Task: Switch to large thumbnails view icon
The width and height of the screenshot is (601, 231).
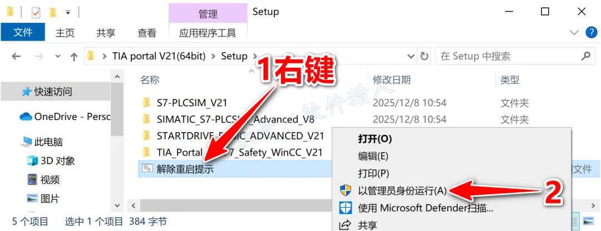Action: (x=588, y=220)
